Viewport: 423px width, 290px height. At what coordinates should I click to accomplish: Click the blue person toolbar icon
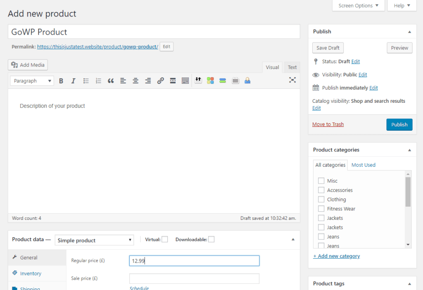coord(247,80)
